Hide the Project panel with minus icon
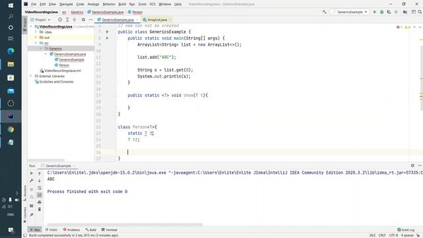The image size is (423, 238). 91,20
